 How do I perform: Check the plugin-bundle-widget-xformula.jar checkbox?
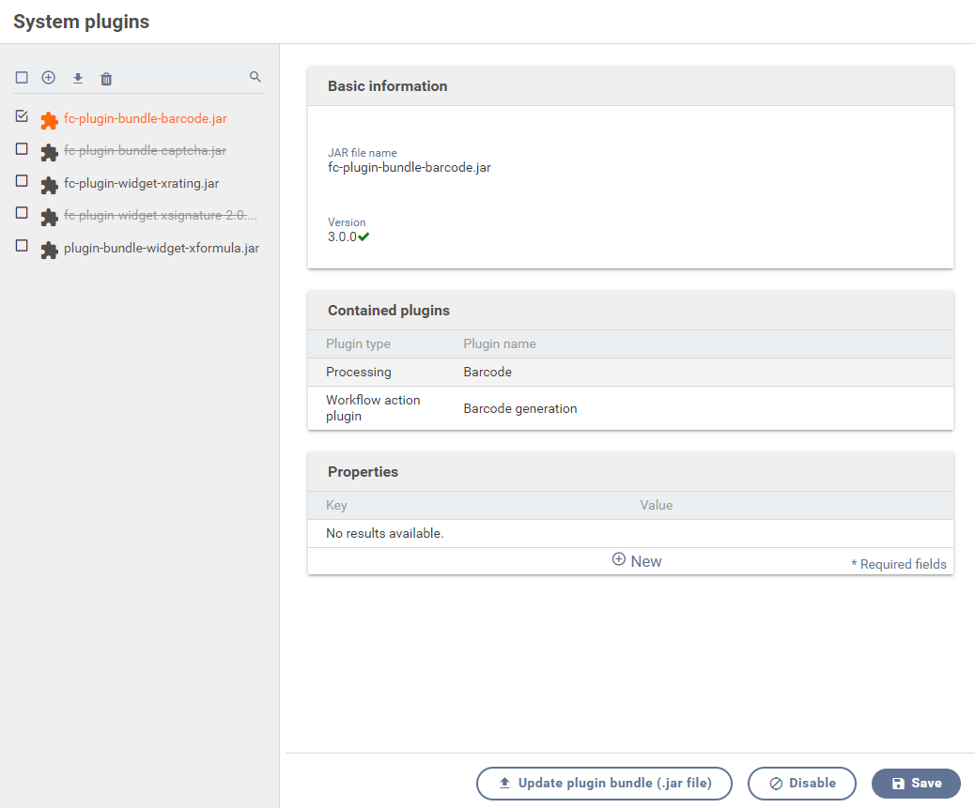pyautogui.click(x=22, y=246)
